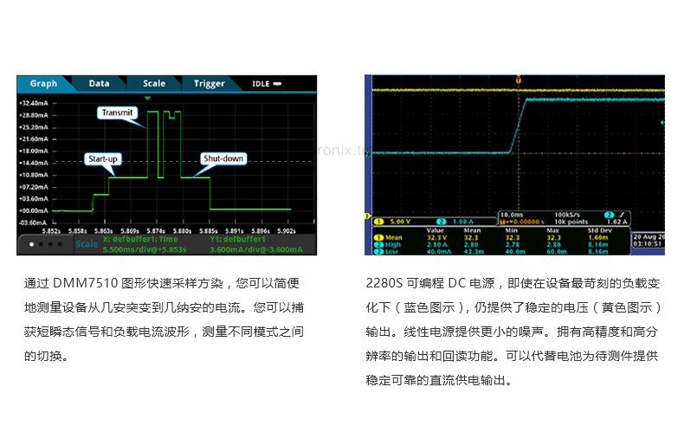Image resolution: width=684 pixels, height=445 pixels.
Task: Click the channel 2 High measurement row
Action: click(491, 245)
